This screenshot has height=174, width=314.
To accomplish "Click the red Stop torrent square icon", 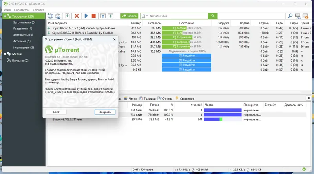I will pyautogui.click(x=93, y=16).
